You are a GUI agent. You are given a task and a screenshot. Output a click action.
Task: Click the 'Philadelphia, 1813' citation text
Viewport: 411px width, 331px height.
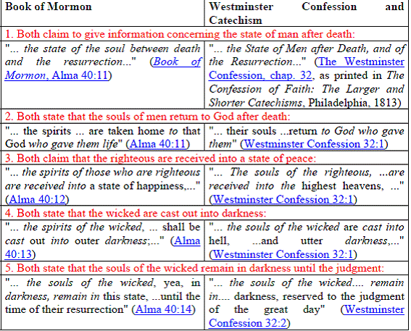[x=352, y=103]
